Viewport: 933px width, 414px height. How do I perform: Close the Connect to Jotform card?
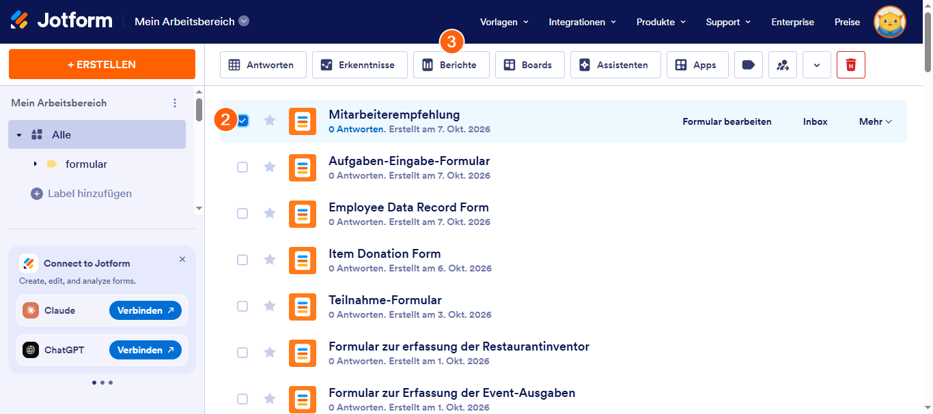click(182, 259)
